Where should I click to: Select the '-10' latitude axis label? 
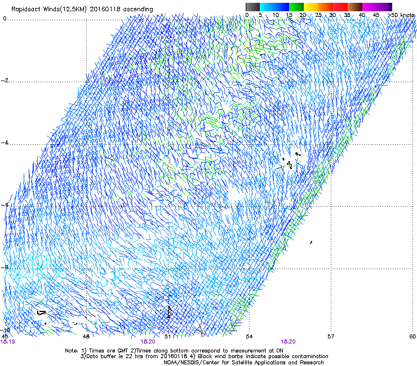[x=6, y=330]
